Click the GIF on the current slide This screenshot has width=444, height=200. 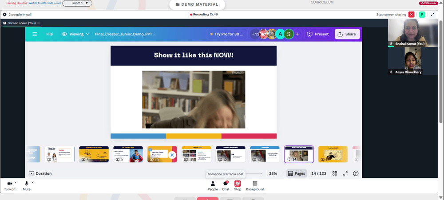point(194,100)
